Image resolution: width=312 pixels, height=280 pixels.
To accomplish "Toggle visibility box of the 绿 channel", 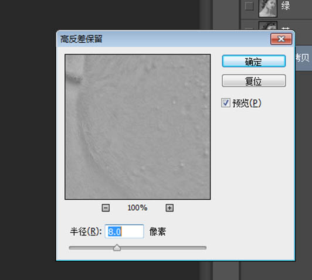I will (x=249, y=6).
